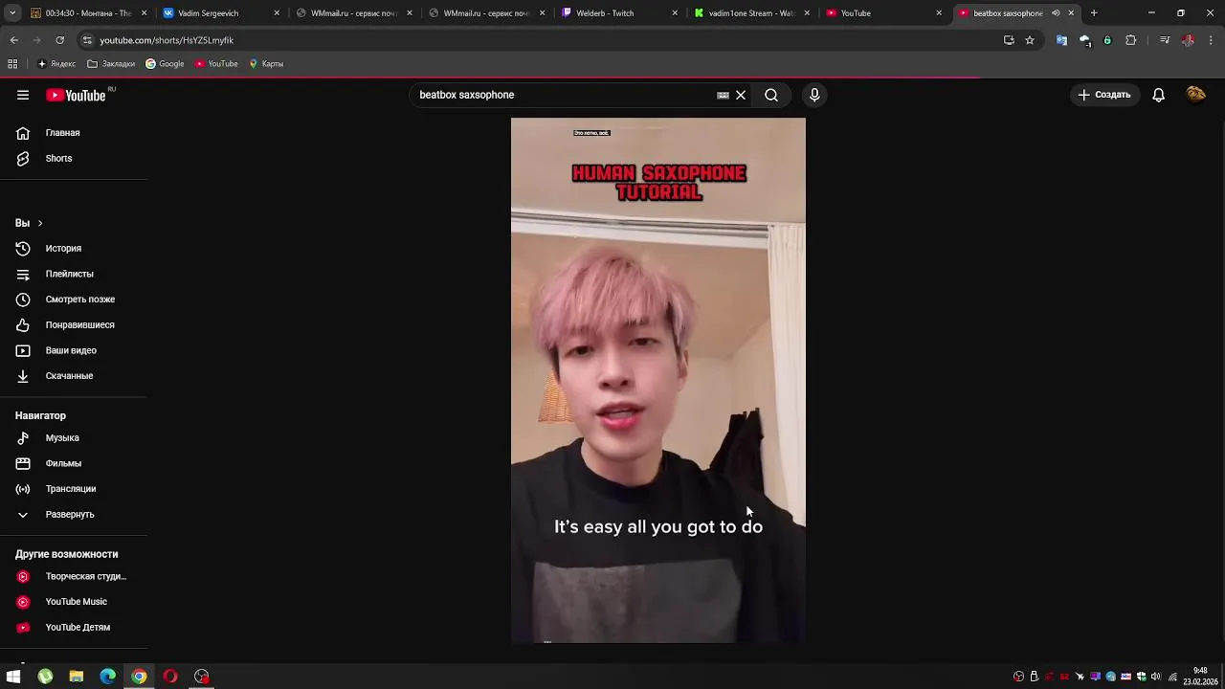1225x689 pixels.
Task: Open the cloud extension icon
Action: [1084, 40]
